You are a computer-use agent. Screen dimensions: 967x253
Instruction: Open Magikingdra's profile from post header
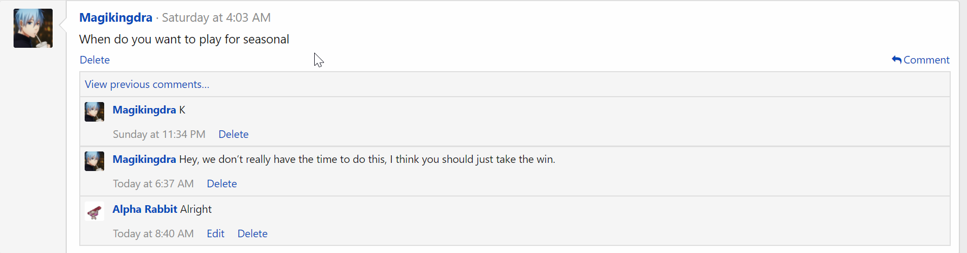(116, 17)
